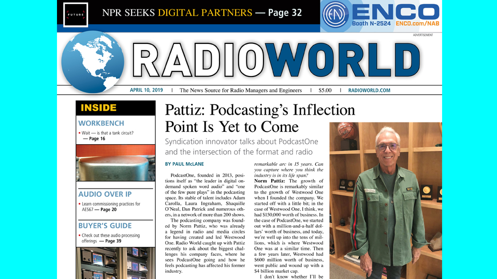Screen dimensions: 497x279
Task: Click the paragraph starting PodcastOne, founded in 2013
Action: [205, 195]
